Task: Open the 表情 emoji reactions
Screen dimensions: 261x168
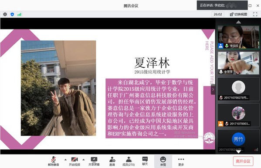Action: (x=163, y=161)
